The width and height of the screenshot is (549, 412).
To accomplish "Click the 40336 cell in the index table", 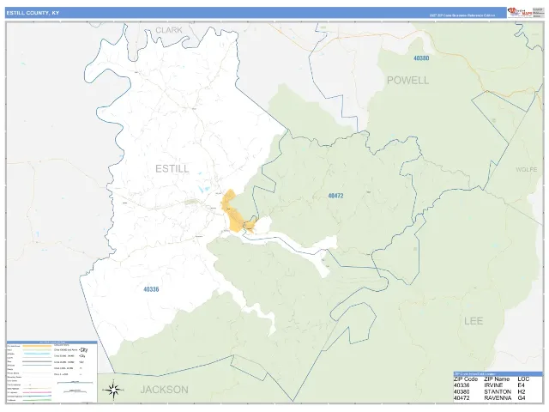I will [x=462, y=385].
